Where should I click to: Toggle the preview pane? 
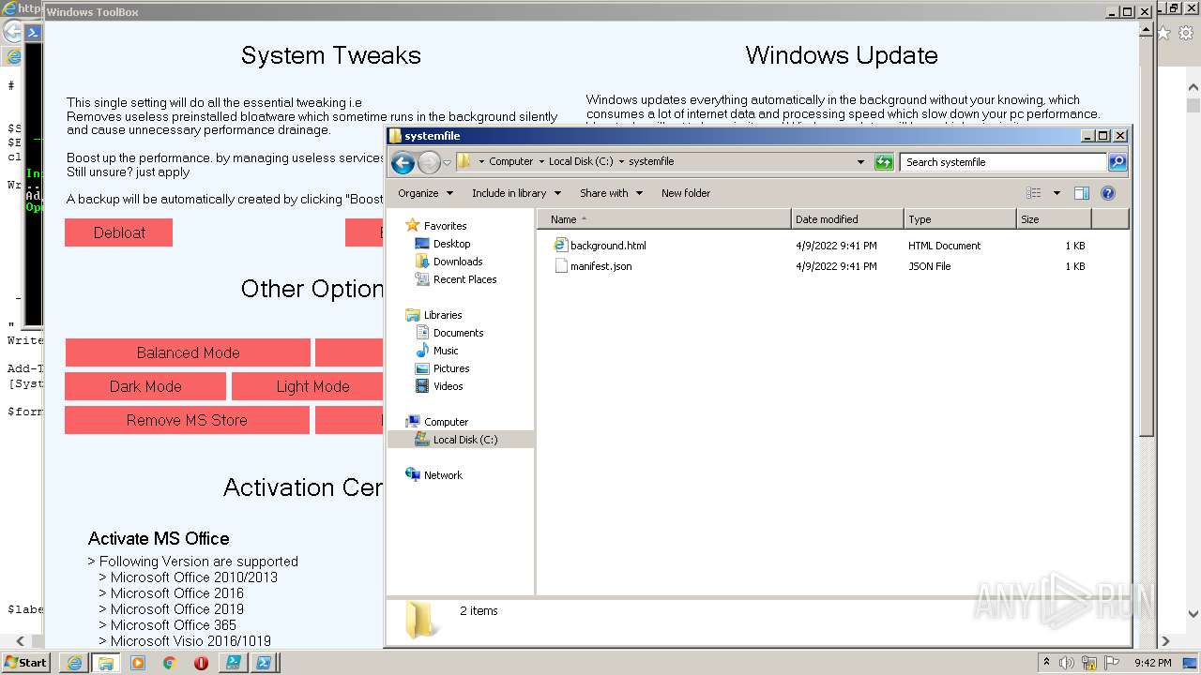(x=1082, y=193)
